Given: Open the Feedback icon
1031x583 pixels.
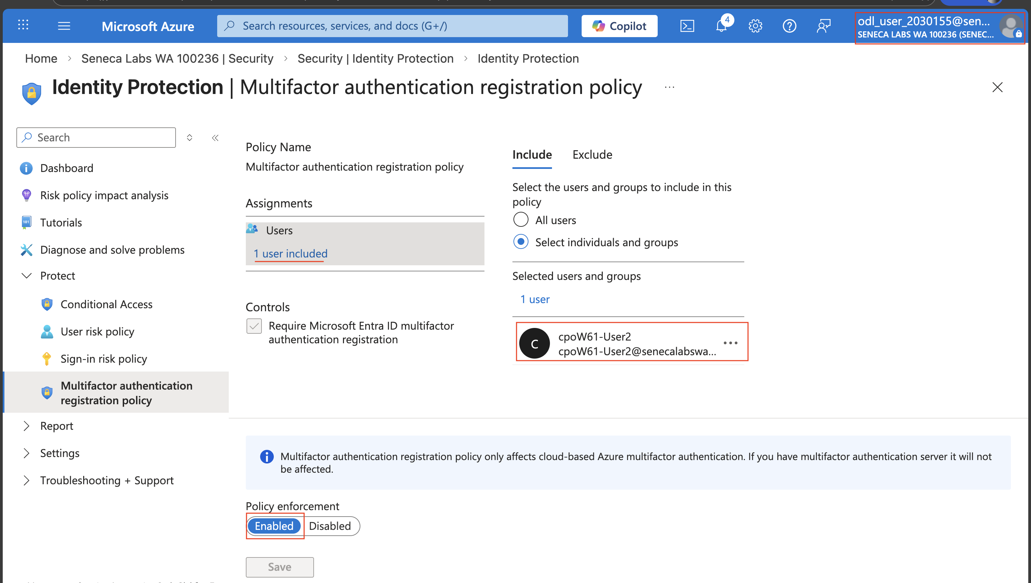Looking at the screenshot, I should point(824,26).
